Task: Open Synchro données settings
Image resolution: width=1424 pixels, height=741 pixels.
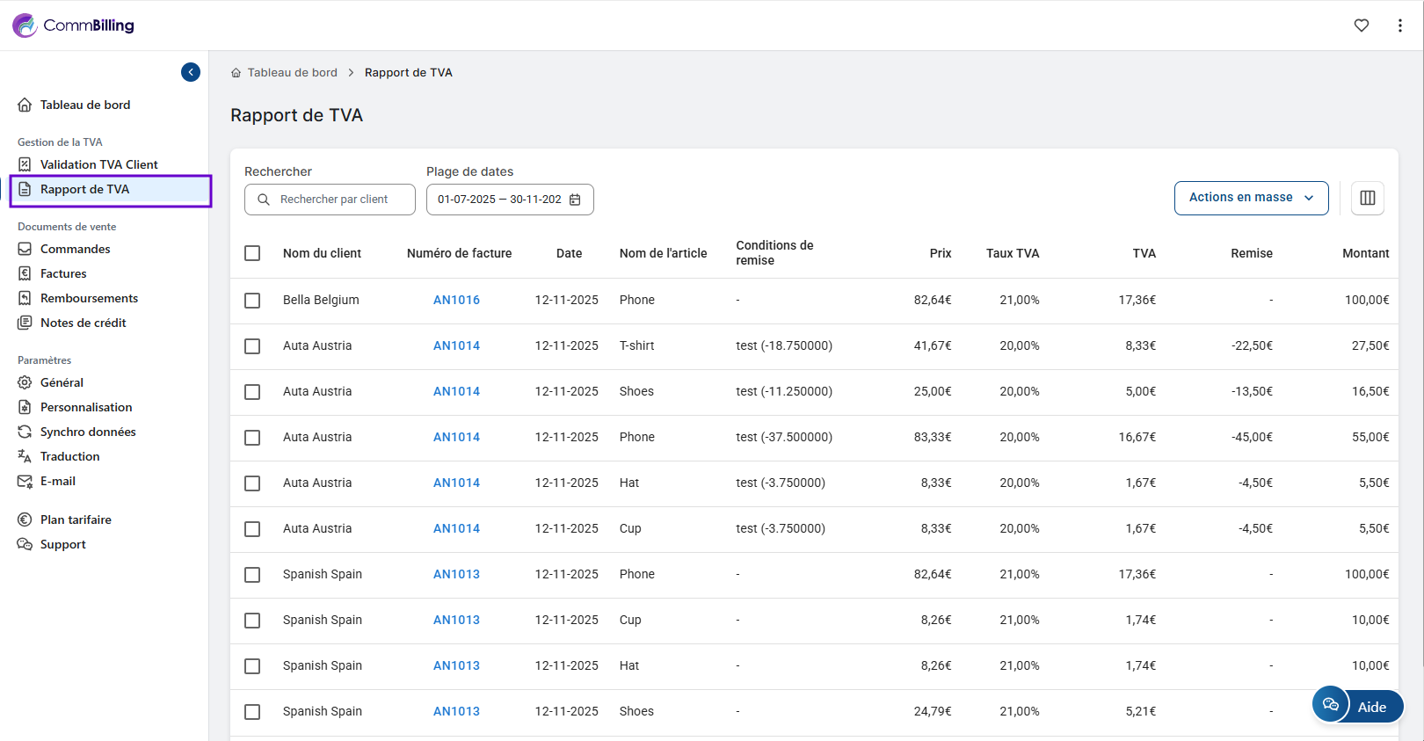Action: (88, 432)
